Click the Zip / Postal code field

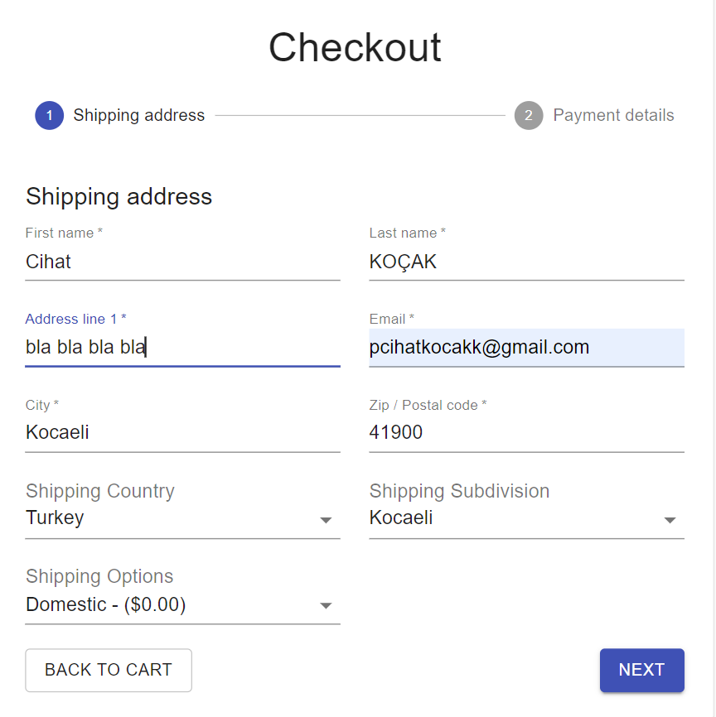click(526, 432)
